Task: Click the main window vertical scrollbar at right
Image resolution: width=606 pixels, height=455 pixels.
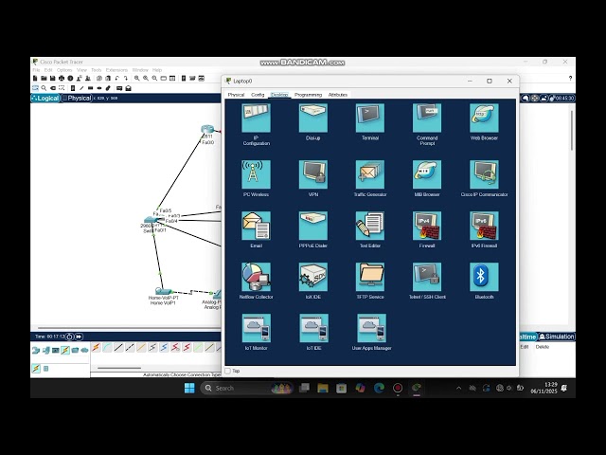Action: click(x=572, y=130)
